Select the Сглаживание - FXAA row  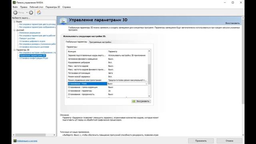(x=108, y=84)
